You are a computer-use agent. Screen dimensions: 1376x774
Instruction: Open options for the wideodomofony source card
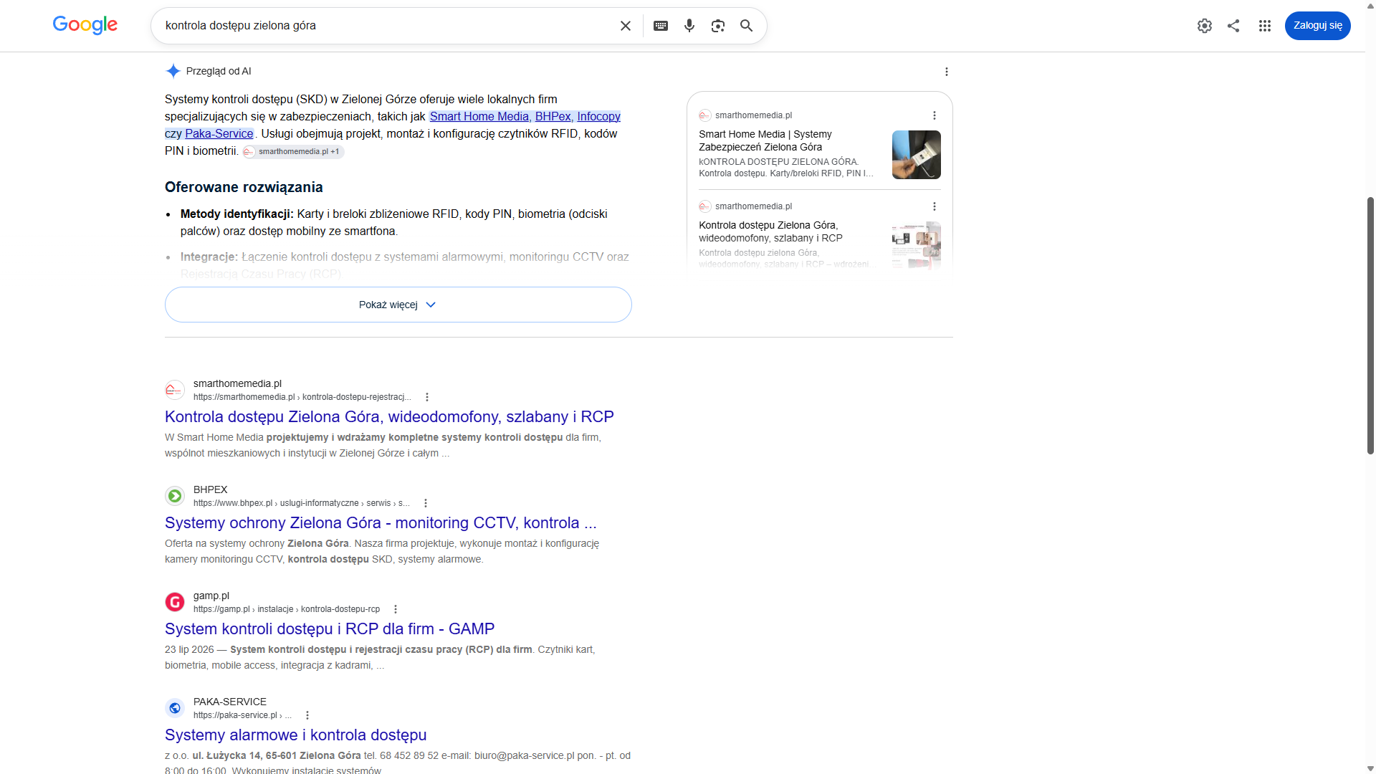(935, 206)
